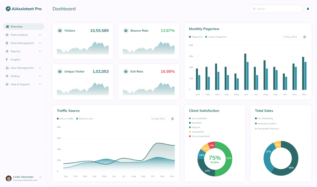
Task: Click the Data Analysis sidebar icon
Action: 7,35
